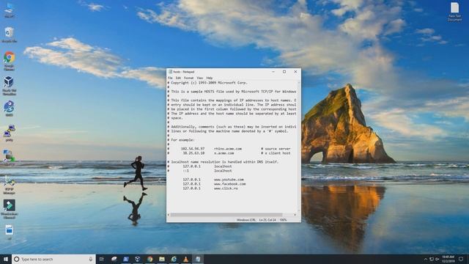Select the New Text Document desktop file
The image size is (469, 264).
coord(454,12)
